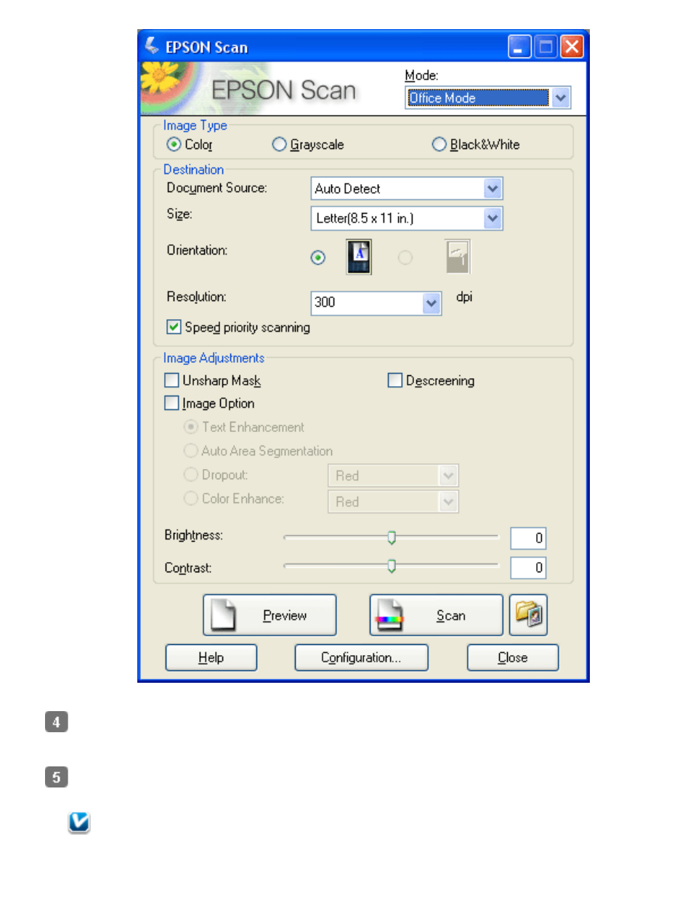The image size is (693, 898).
Task: Select the landscape orientation radio button
Action: pyautogui.click(x=405, y=257)
